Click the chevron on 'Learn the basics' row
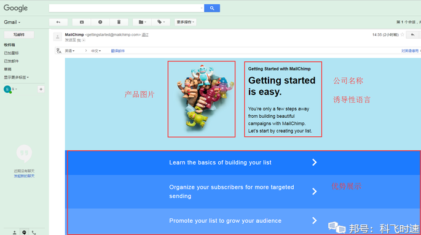 pos(315,163)
